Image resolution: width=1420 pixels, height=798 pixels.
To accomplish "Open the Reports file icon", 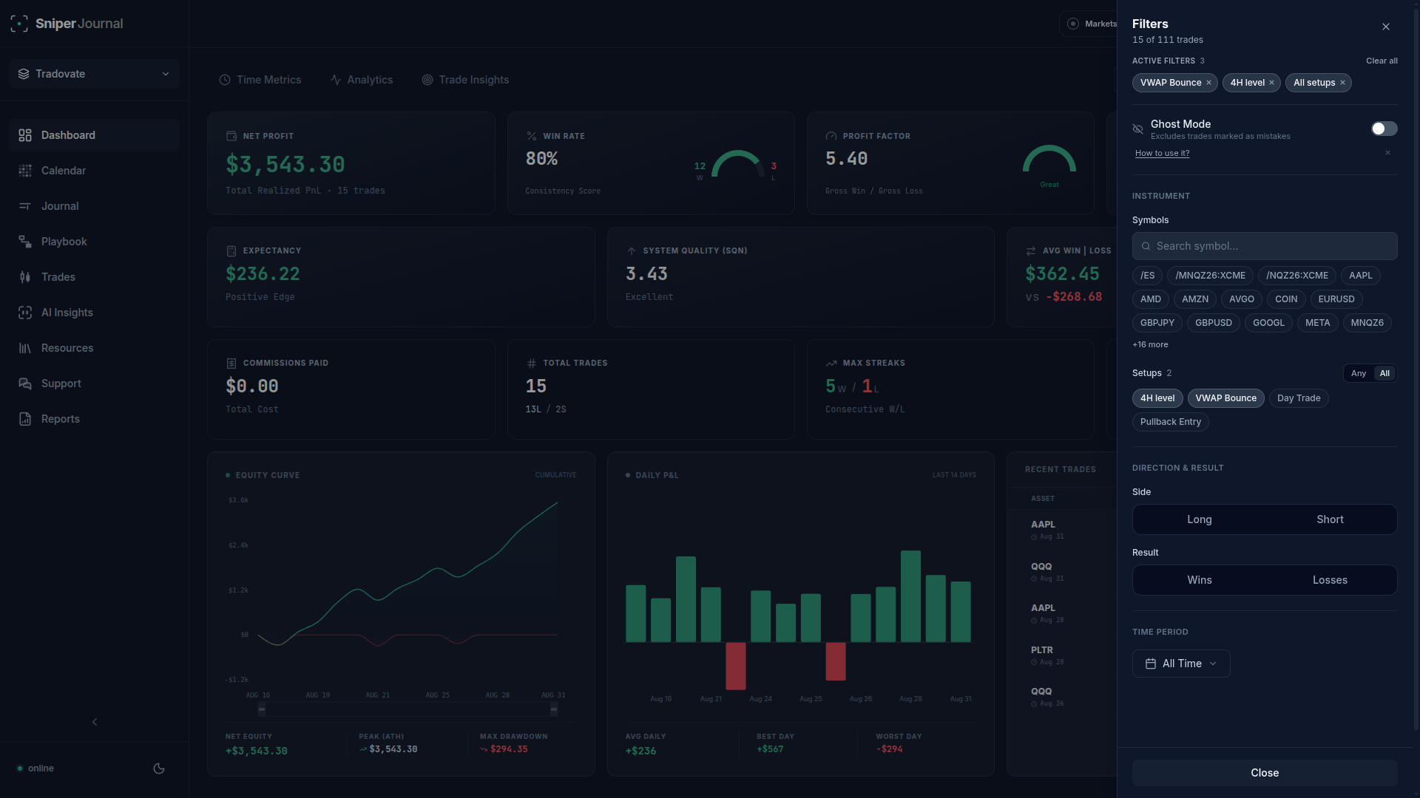I will point(25,419).
